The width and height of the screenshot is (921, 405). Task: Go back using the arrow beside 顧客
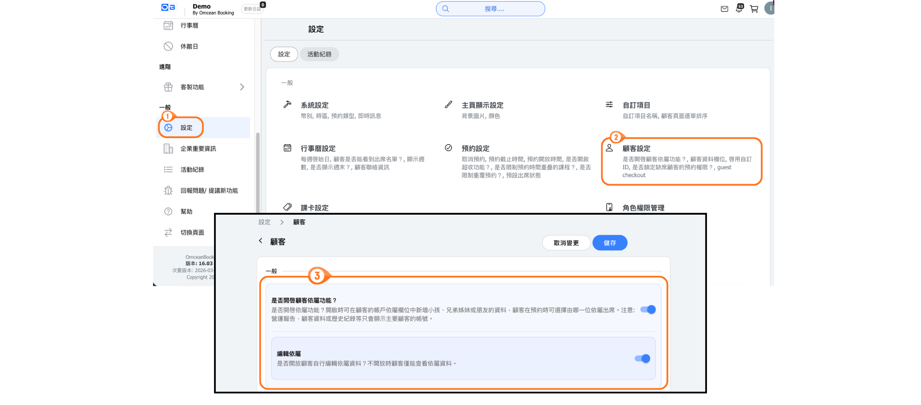point(260,241)
